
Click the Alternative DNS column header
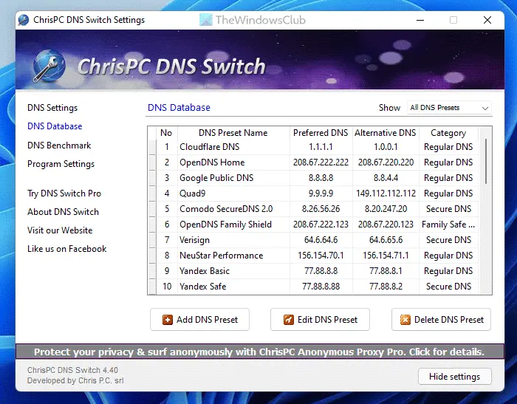[385, 133]
